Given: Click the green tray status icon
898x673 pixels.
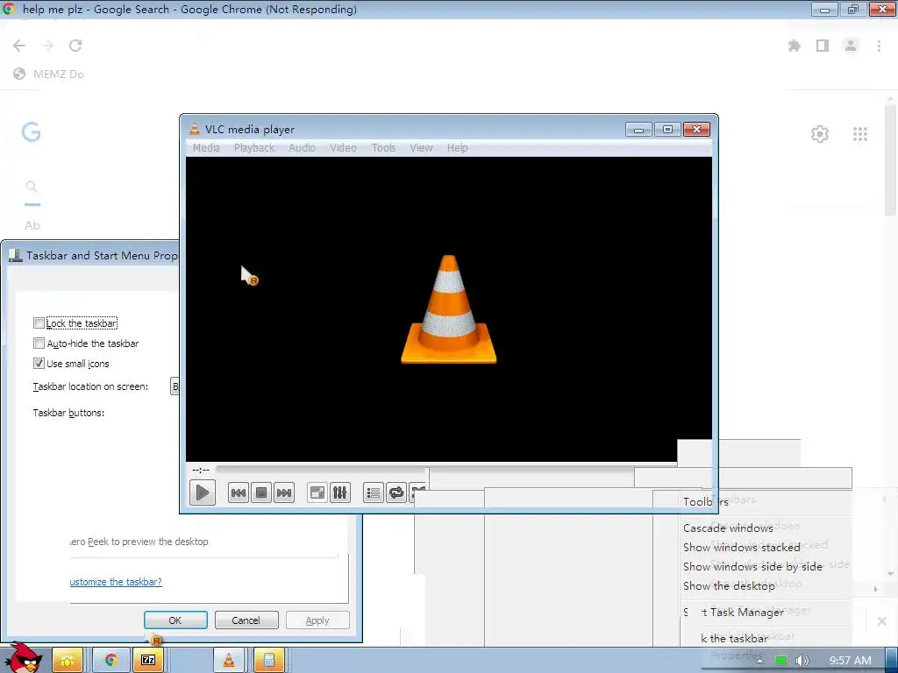Looking at the screenshot, I should coord(781,661).
